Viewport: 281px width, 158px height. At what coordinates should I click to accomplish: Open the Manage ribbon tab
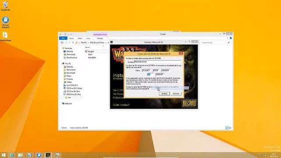pyautogui.click(x=100, y=38)
